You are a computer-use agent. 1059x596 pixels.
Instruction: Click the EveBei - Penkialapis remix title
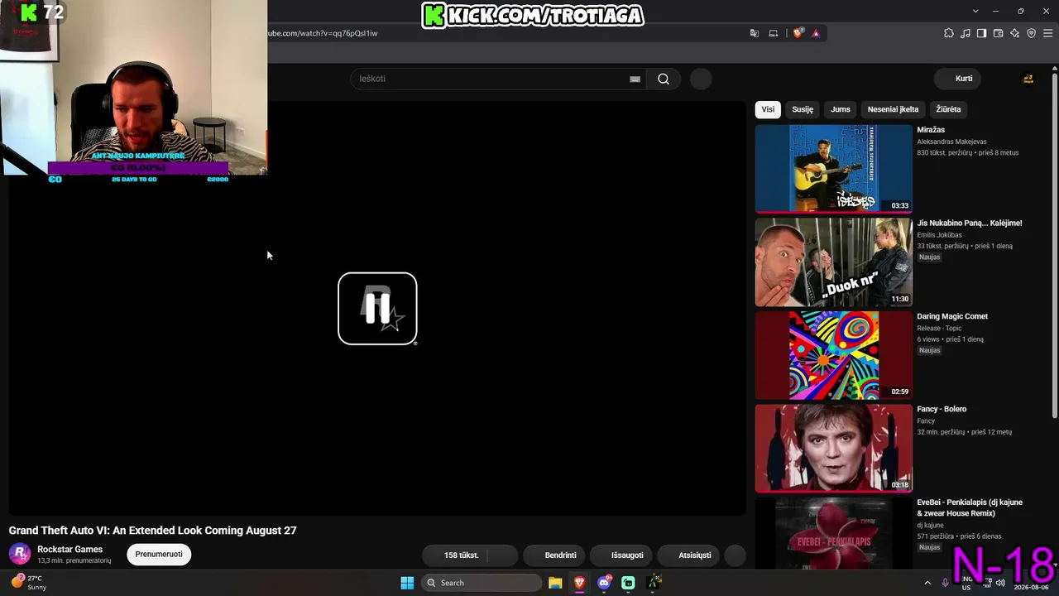(970, 507)
